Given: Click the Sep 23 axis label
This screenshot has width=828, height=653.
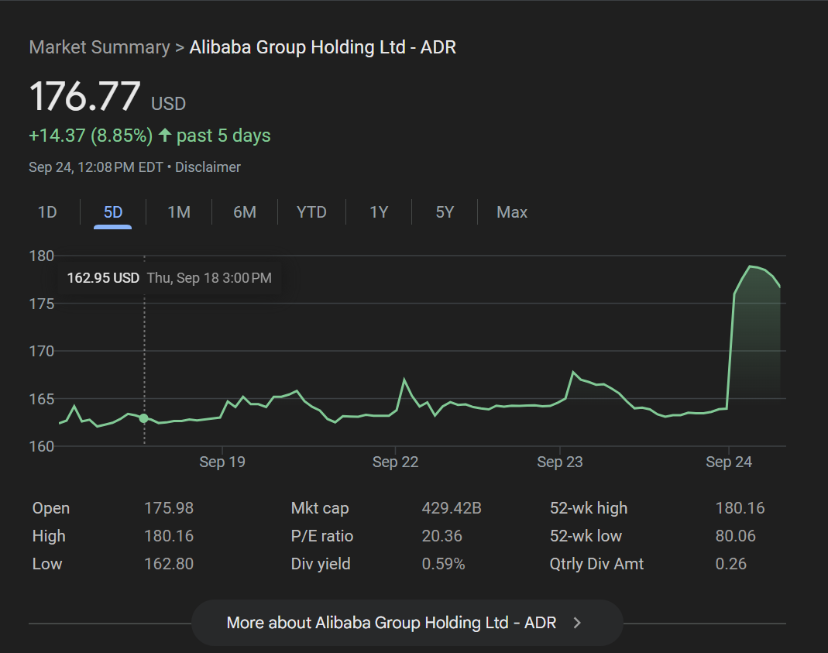Looking at the screenshot, I should click(x=560, y=462).
